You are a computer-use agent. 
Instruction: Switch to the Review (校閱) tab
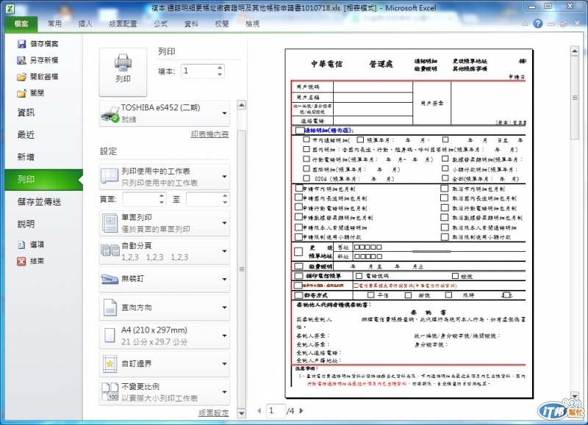tap(222, 24)
